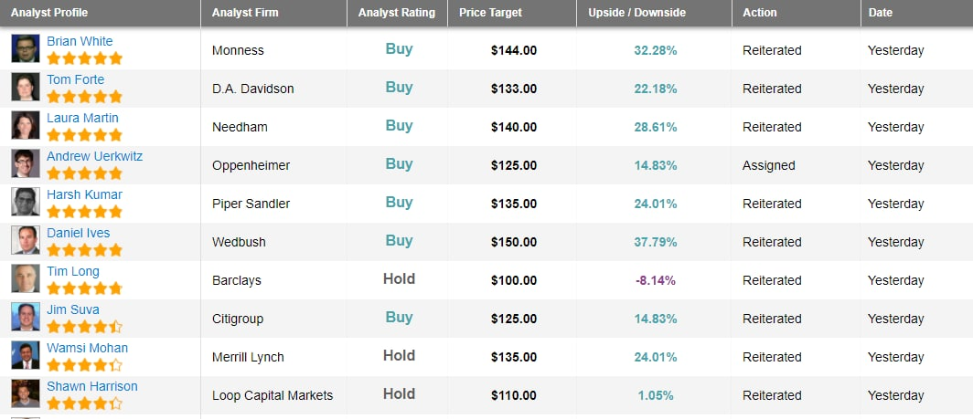Select the -8.14% downside value

(656, 280)
